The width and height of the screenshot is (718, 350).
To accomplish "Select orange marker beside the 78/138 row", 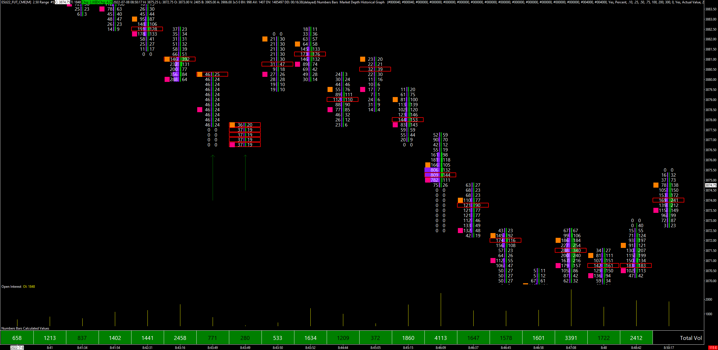I will click(656, 185).
